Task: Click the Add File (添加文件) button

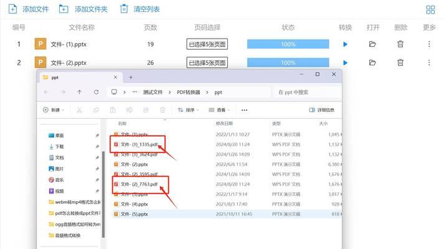Action: (x=29, y=9)
